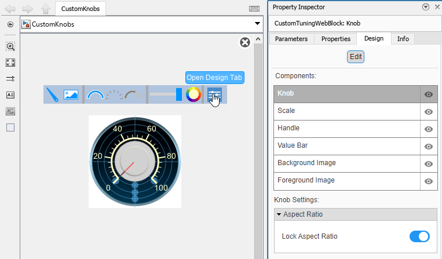The height and width of the screenshot is (259, 442).
Task: Click the background image icon in toolbar
Action: coord(71,94)
